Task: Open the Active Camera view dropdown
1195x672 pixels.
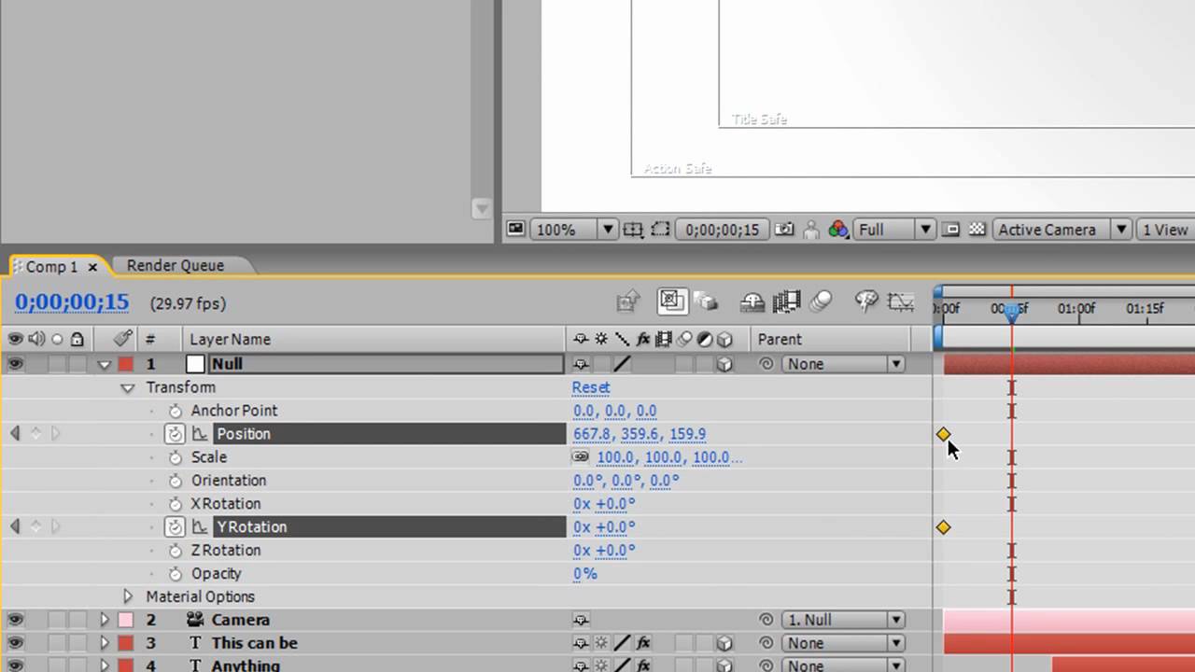Action: [x=1061, y=230]
